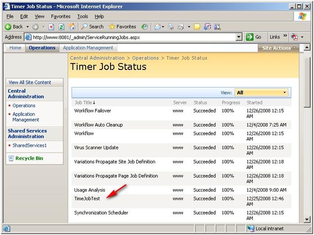Viewport: 314px width, 235px height.
Task: Click Application Management link in sidebar
Action: pos(26,117)
